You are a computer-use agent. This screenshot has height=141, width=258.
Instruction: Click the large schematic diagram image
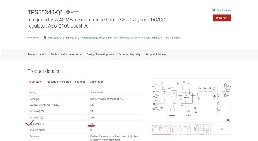click(x=191, y=100)
